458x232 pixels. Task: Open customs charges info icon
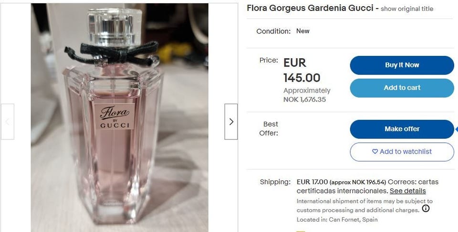coord(426,209)
